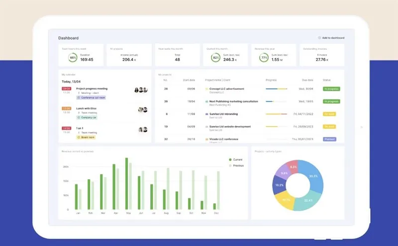Click attendee avatars for Lunch with Elise

click(143, 110)
